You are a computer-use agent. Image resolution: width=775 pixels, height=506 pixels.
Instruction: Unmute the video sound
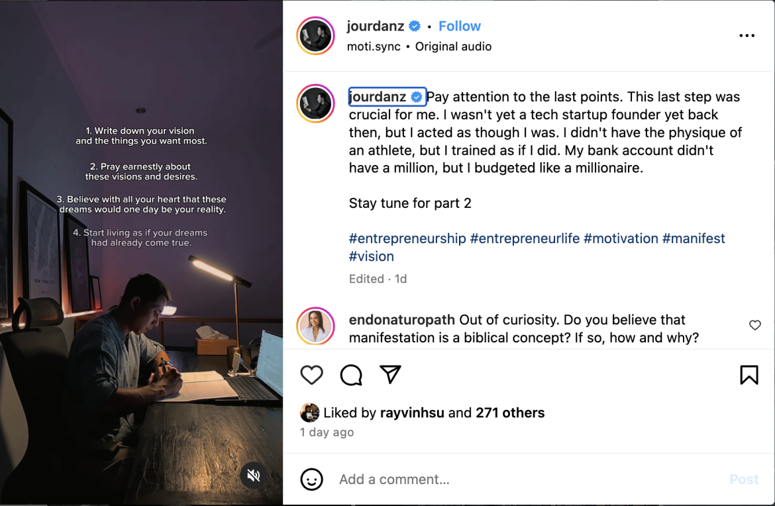tap(253, 476)
